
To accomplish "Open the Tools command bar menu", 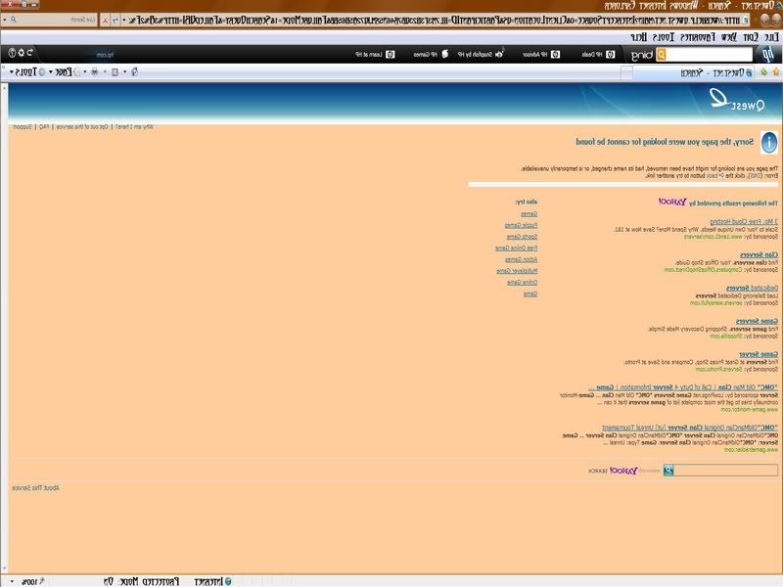I will [27, 71].
